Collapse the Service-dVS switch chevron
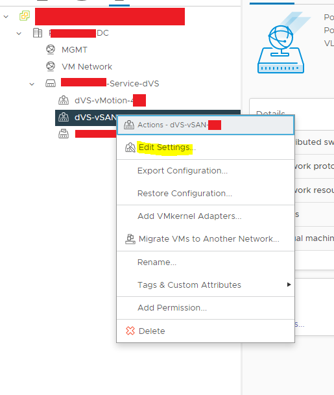The width and height of the screenshot is (334, 395). point(32,84)
